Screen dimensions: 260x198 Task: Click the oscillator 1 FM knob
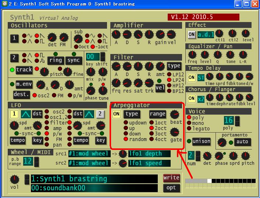coord(64,37)
